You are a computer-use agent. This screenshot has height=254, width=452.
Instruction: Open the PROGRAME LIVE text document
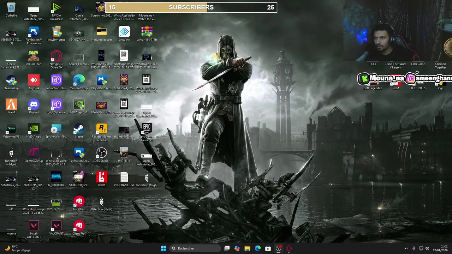pos(124,179)
